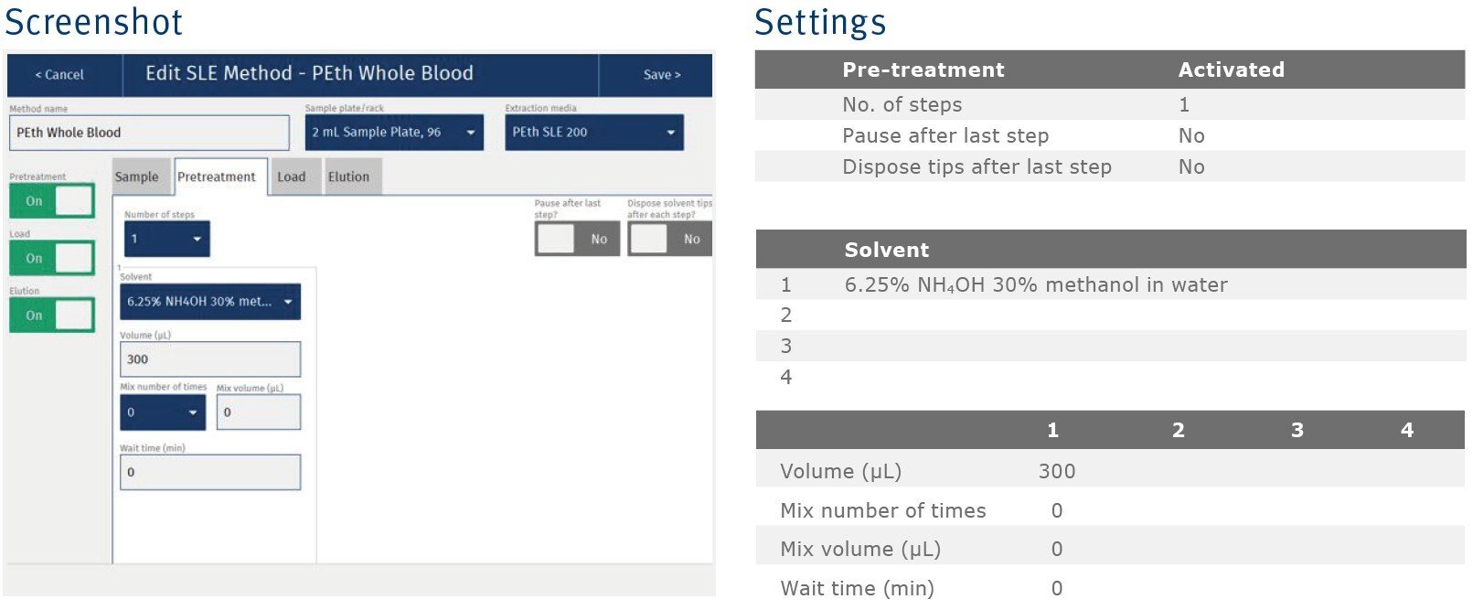Click the Volume (µL) input field
This screenshot has width=1473, height=610.
coord(209,359)
